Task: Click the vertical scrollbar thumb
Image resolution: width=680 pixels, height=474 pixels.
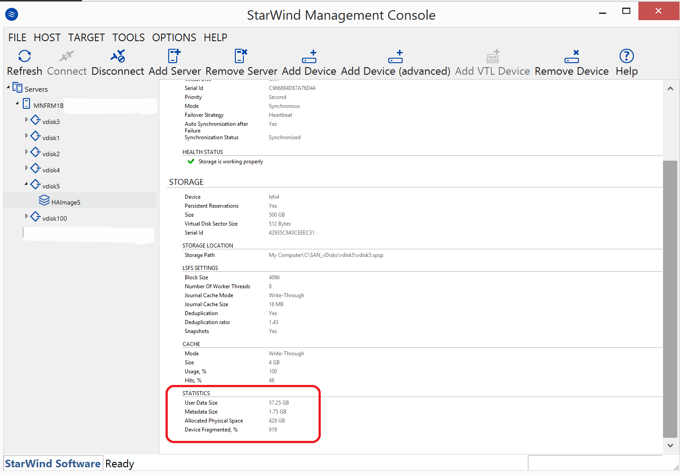Action: tap(670, 299)
